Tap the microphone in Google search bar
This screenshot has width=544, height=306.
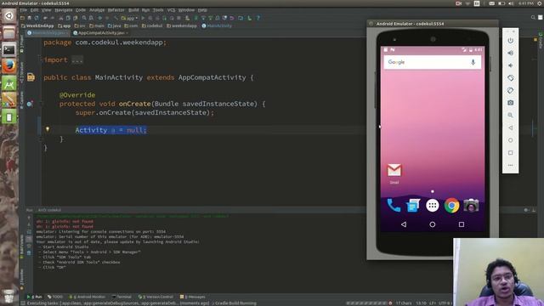pyautogui.click(x=473, y=62)
